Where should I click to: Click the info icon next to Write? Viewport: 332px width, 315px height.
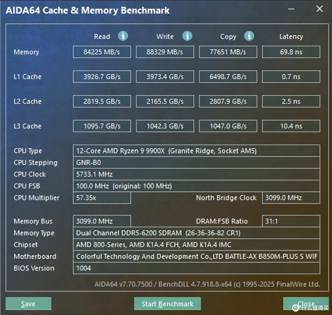[188, 36]
